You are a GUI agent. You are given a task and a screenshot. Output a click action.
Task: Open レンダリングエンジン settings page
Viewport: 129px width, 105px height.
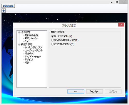coord(33,47)
